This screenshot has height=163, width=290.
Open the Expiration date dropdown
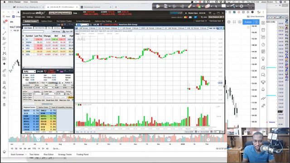[29, 87]
